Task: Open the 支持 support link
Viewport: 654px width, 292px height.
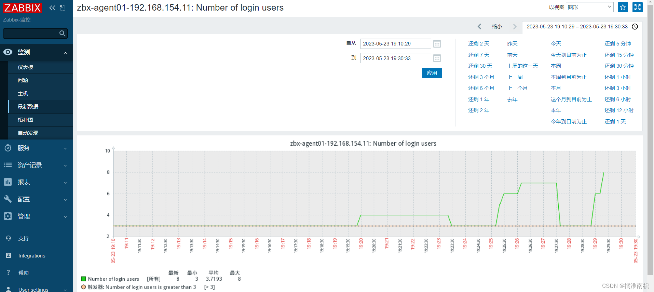Action: [x=24, y=238]
